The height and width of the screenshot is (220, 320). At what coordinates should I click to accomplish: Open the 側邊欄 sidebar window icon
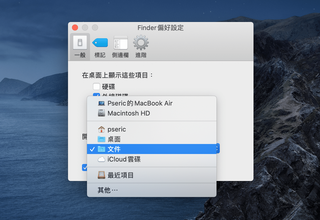121,42
